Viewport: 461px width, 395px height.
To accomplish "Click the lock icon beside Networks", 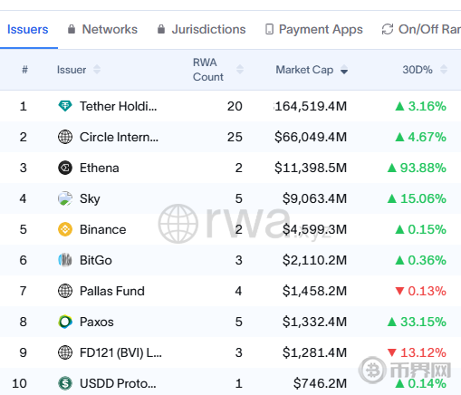I will click(x=72, y=29).
